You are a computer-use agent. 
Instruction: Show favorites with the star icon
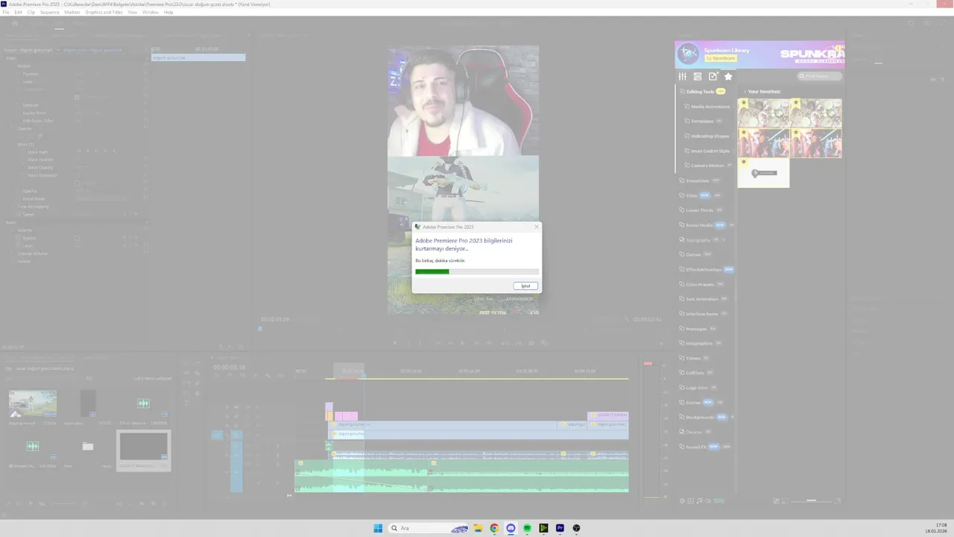click(728, 76)
